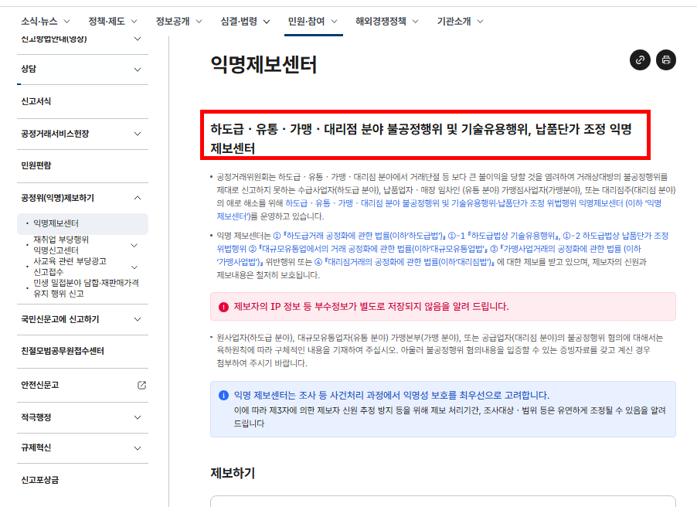697x507 pixels.
Task: Copy page link with the link icon
Action: (640, 60)
